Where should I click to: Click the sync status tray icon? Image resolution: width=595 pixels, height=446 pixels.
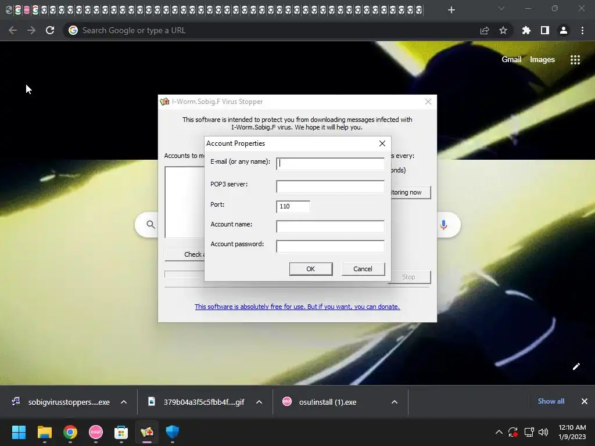click(x=513, y=432)
